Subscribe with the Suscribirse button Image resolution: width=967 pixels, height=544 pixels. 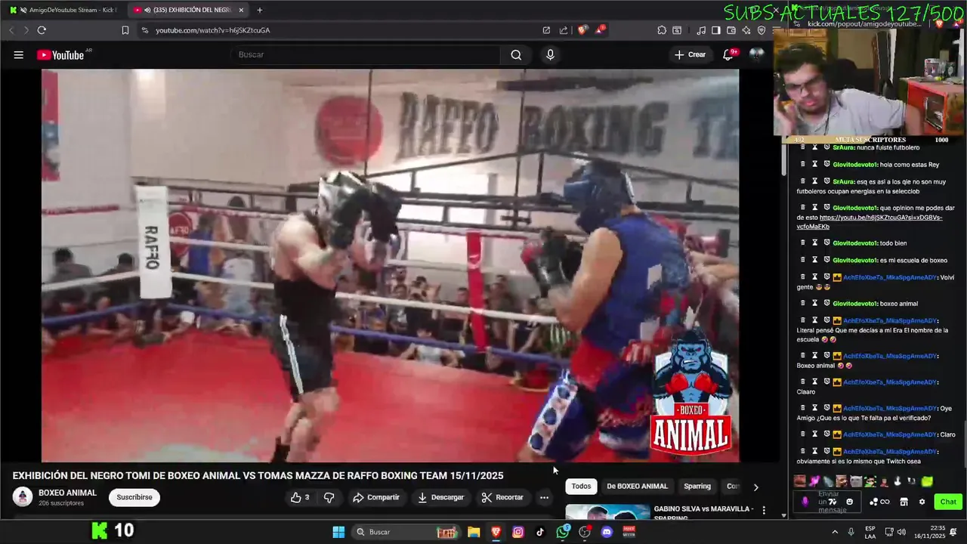[x=134, y=497]
